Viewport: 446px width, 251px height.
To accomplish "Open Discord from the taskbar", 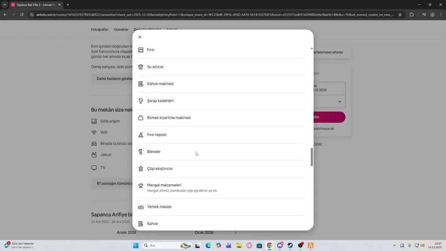I will pos(280,245).
